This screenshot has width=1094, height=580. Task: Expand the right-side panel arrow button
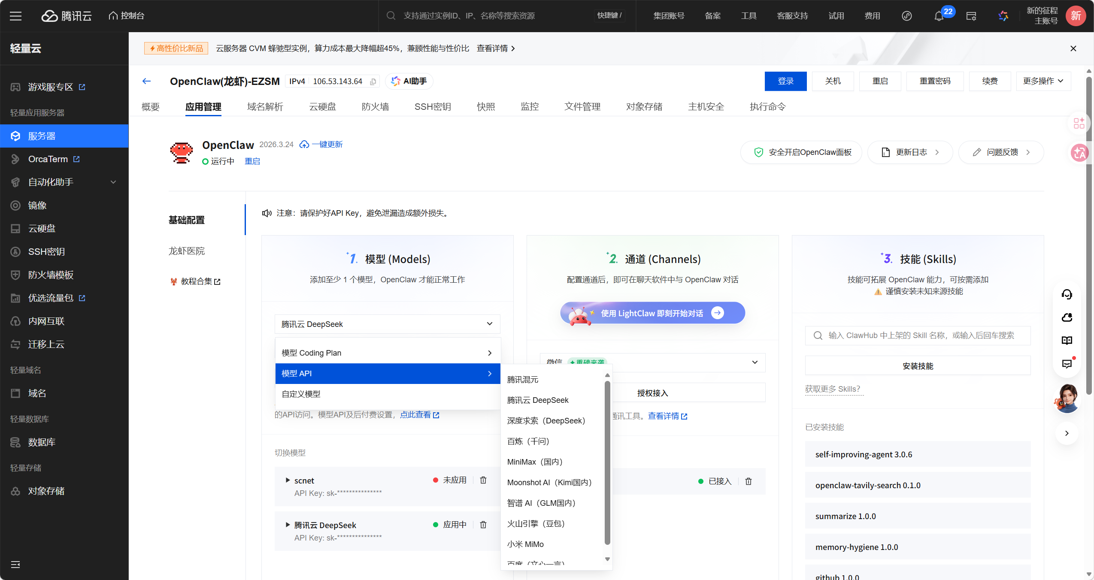(1067, 433)
